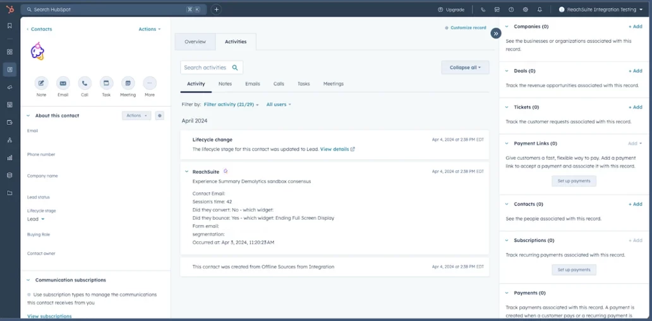Image resolution: width=652 pixels, height=321 pixels.
Task: Create a Note with the Note icon
Action: click(41, 83)
